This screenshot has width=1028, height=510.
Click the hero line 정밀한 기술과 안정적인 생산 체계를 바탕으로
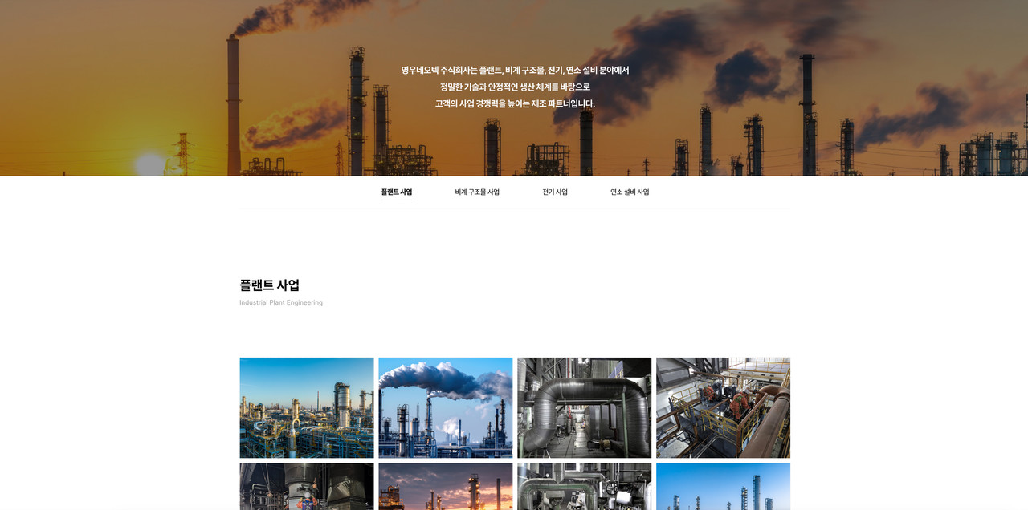point(515,87)
